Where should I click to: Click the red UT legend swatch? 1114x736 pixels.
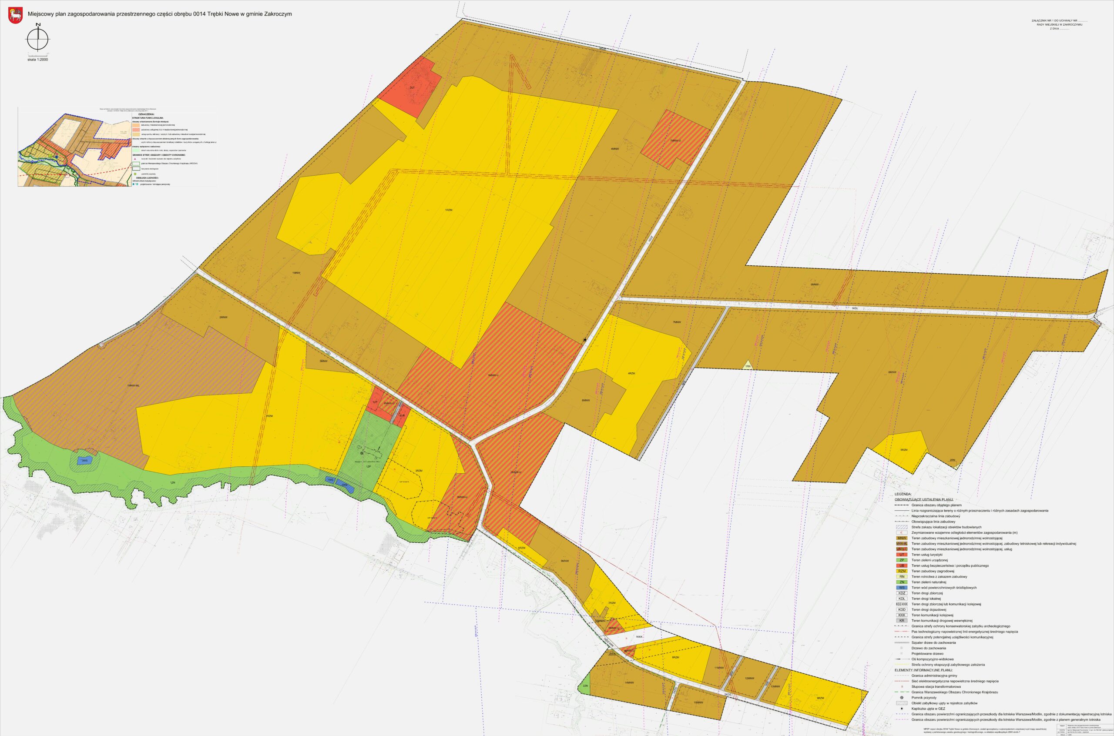(901, 554)
